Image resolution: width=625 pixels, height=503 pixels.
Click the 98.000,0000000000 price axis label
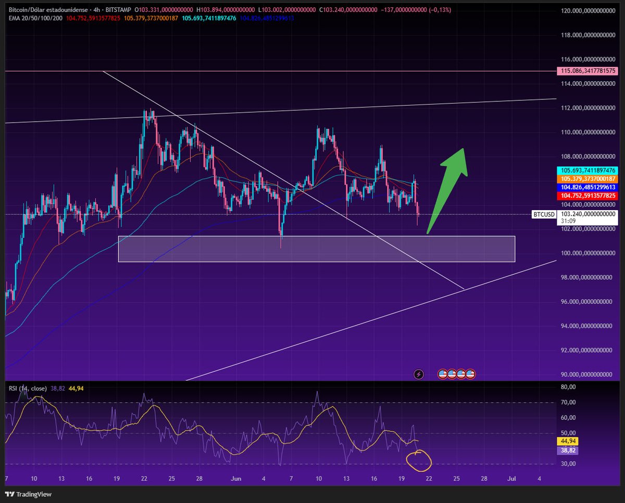(x=587, y=278)
